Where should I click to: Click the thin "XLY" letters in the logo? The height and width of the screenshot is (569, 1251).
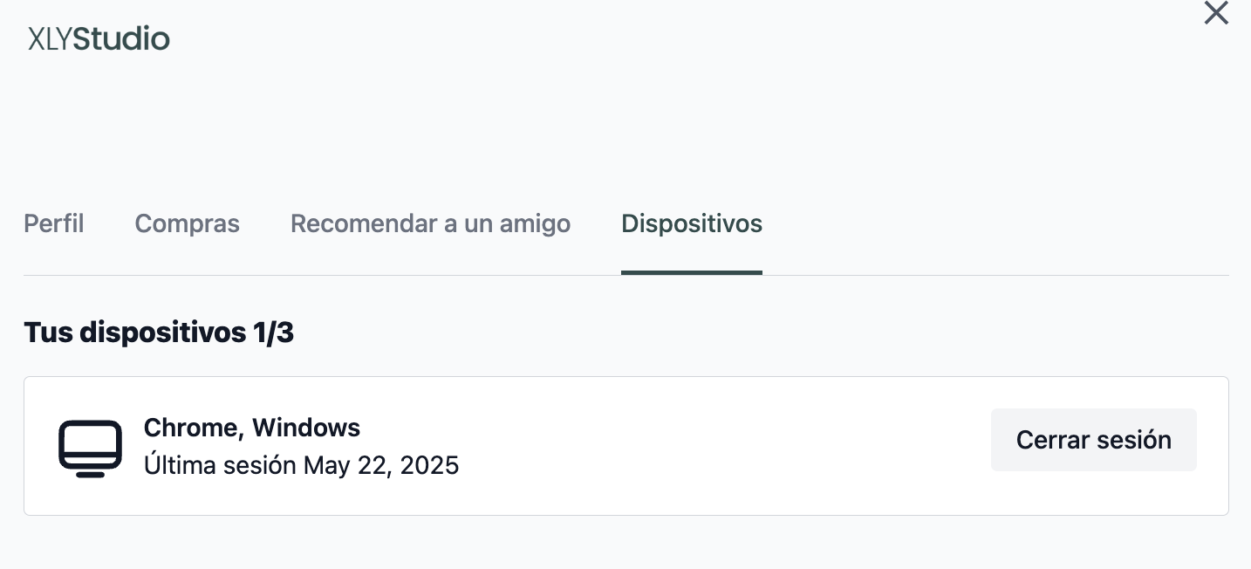50,39
